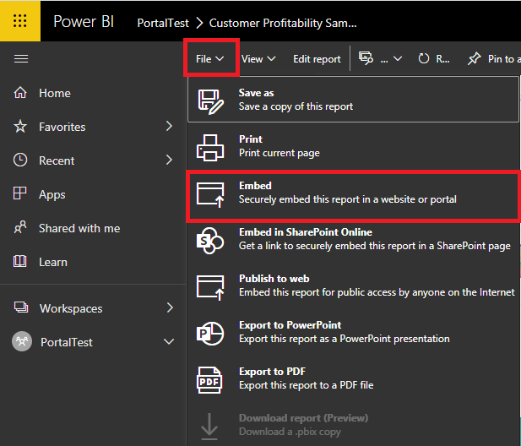
Task: Click the Recent clock icon
Action: [x=20, y=160]
